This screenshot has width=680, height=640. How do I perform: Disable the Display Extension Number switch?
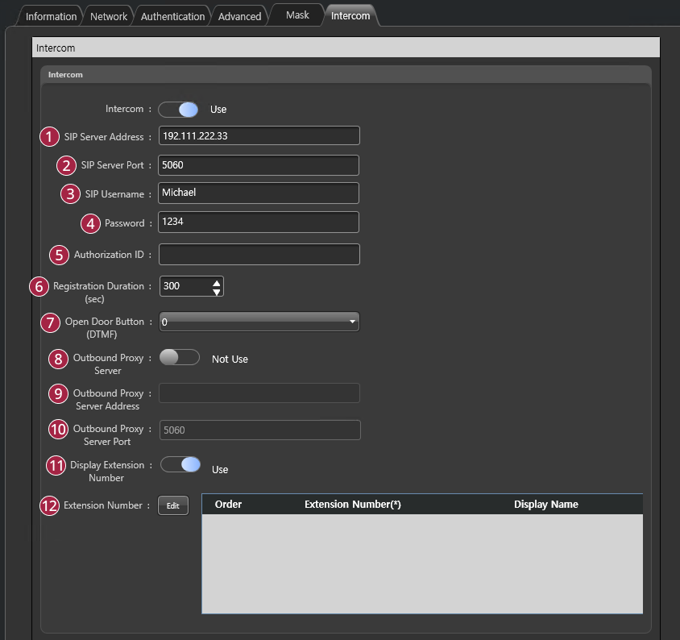coord(180,465)
